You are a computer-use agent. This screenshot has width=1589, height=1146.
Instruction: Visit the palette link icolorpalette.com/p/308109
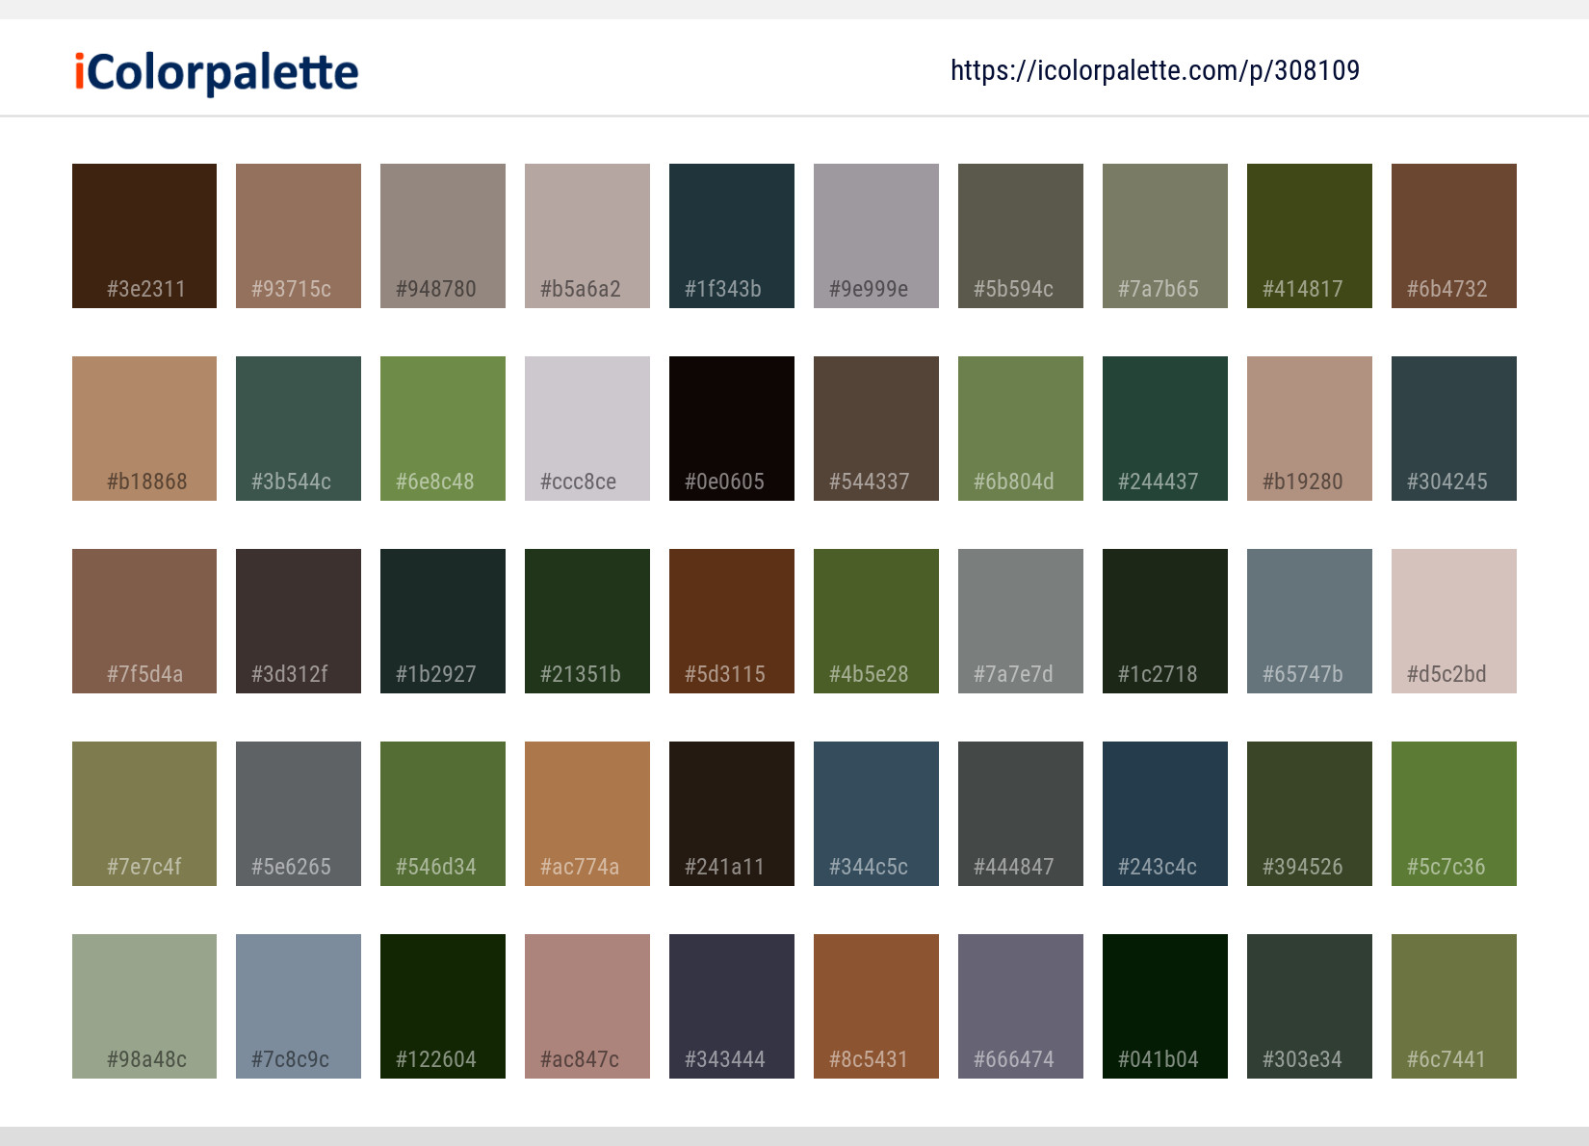tap(1154, 70)
